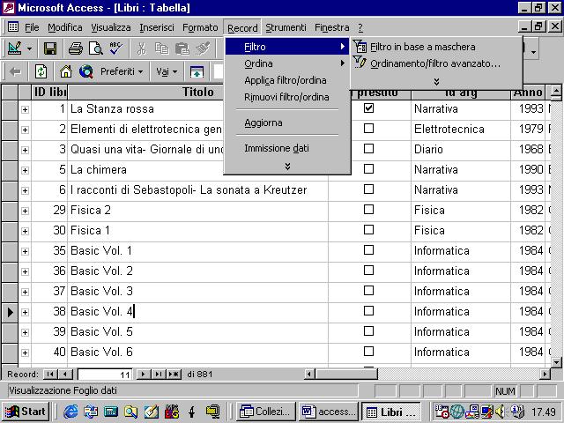Go to last record navigation button

point(159,374)
